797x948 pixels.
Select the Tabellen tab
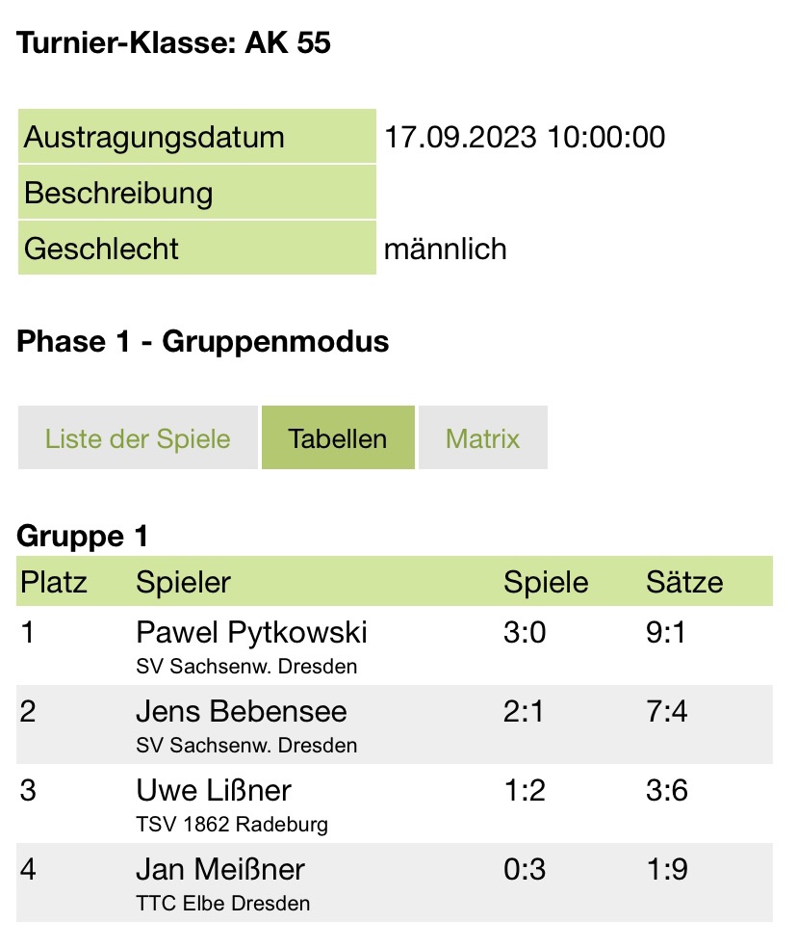pos(338,437)
